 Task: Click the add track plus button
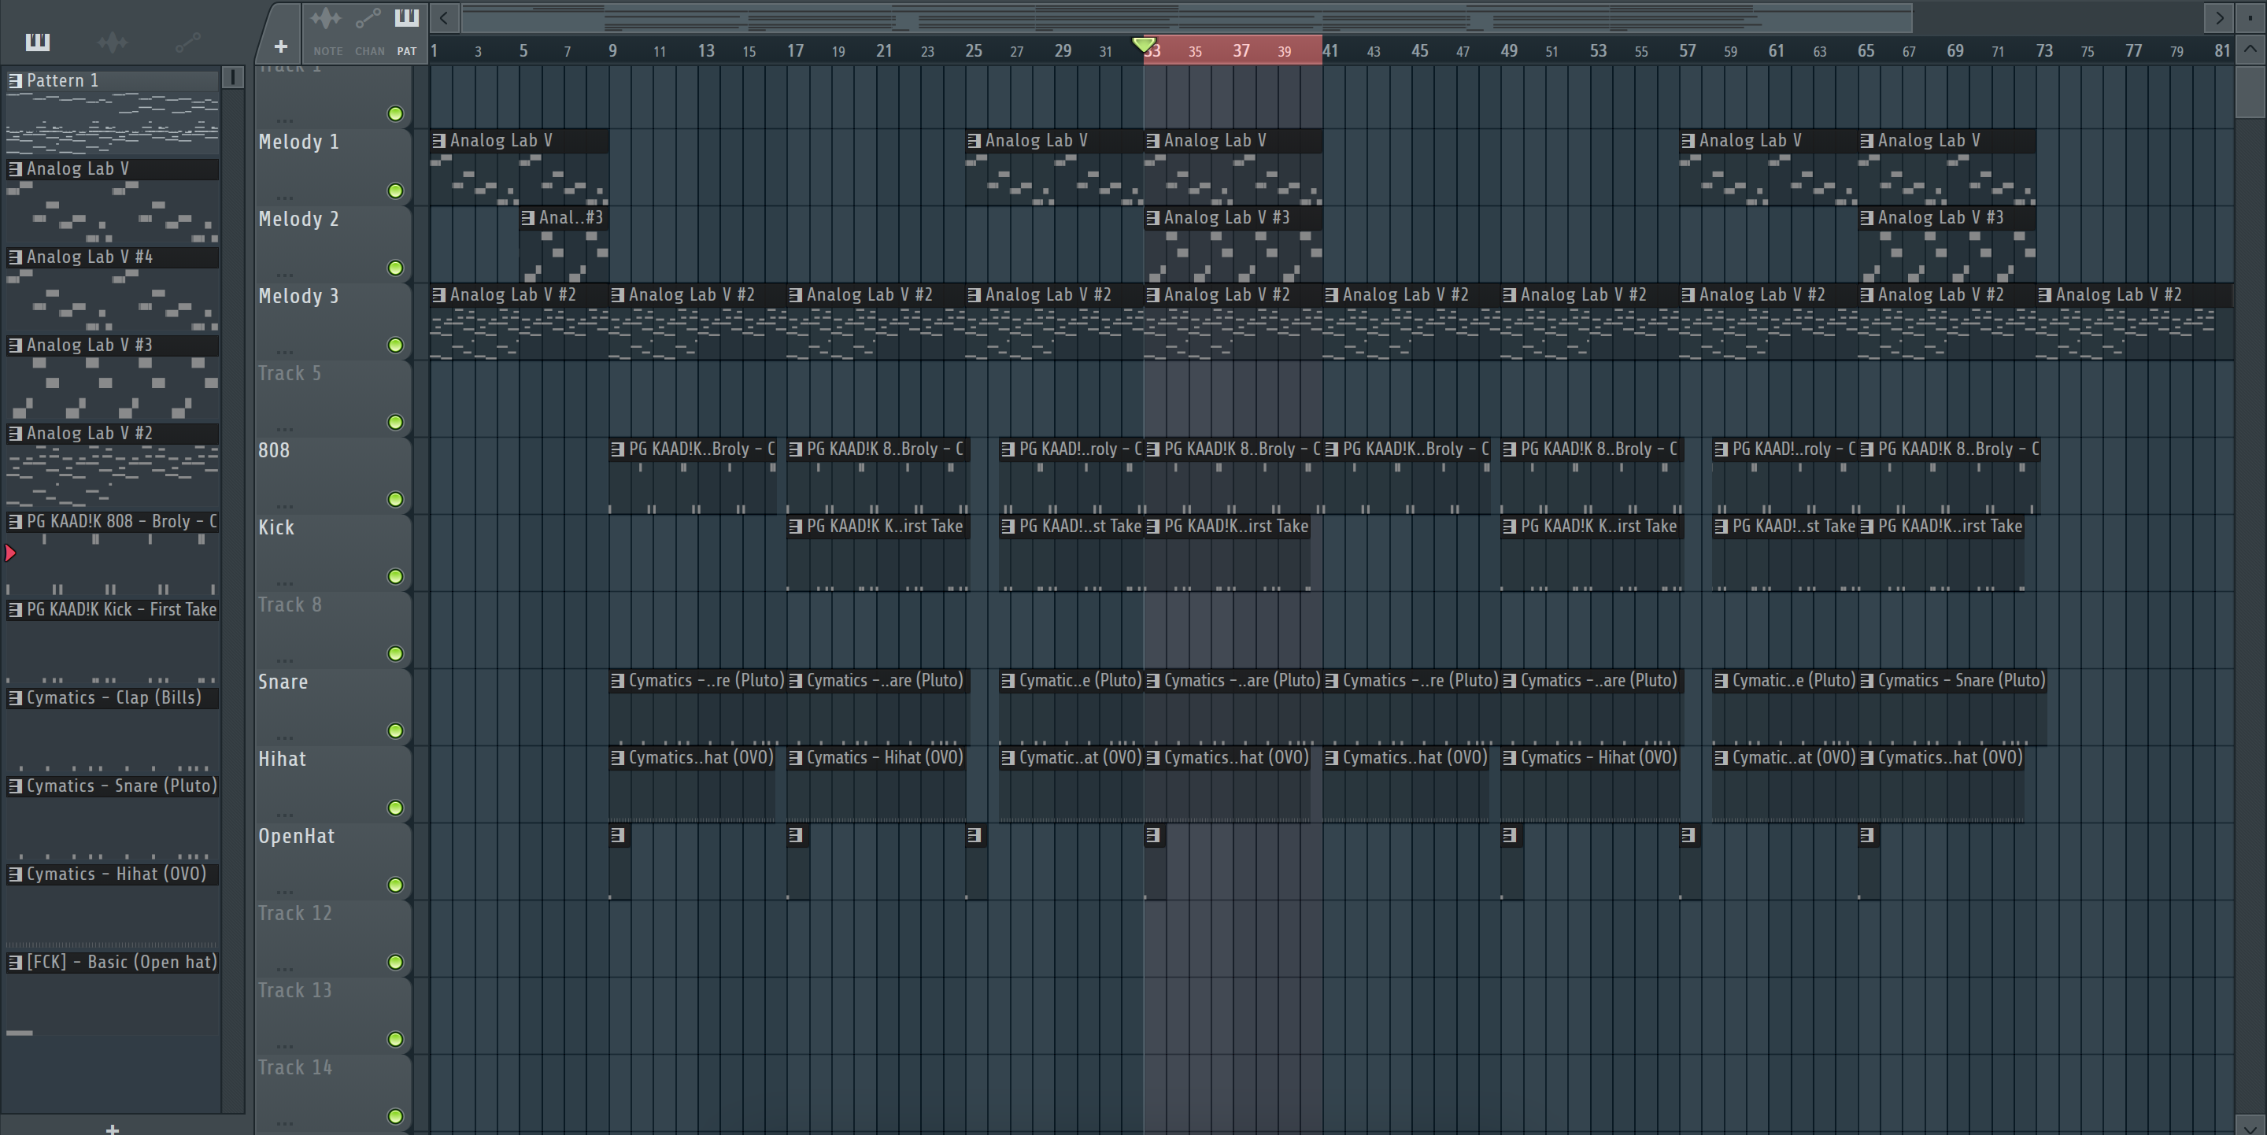coord(281,46)
